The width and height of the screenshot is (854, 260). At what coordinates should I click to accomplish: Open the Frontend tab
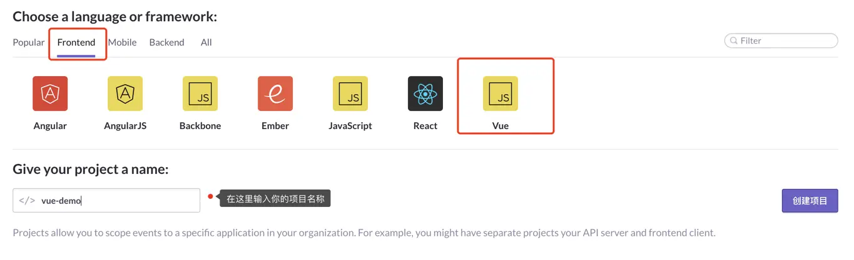(x=76, y=42)
